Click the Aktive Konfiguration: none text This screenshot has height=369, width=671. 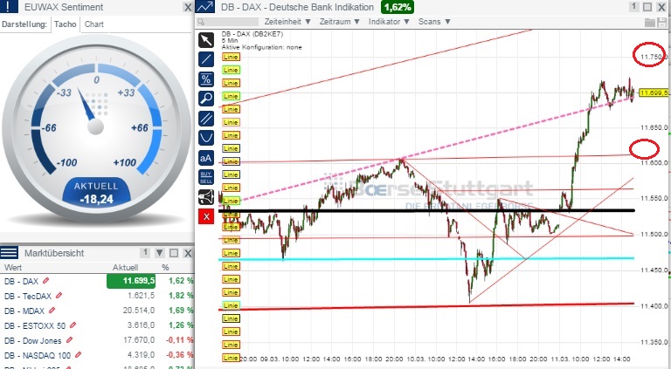pos(261,47)
